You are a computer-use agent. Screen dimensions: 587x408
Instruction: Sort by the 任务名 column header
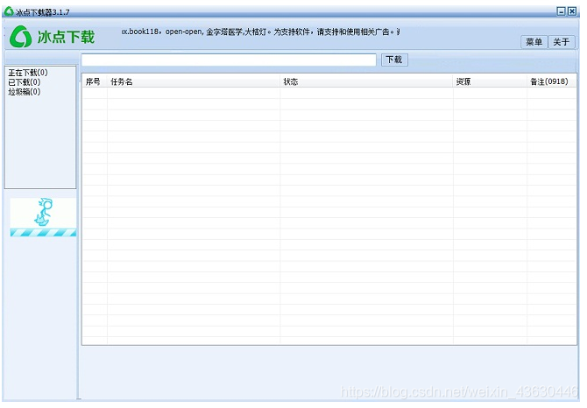click(194, 81)
